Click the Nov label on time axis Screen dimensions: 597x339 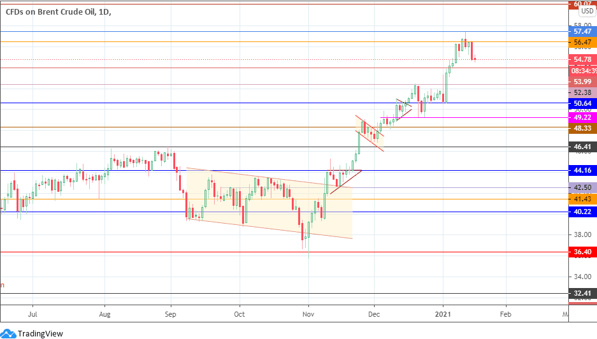click(308, 314)
